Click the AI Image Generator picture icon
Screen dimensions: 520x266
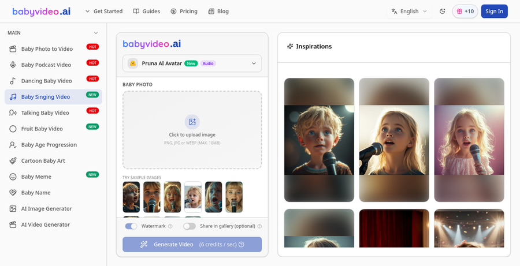click(x=13, y=209)
